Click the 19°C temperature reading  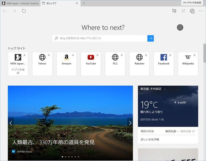[x=149, y=105]
